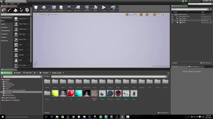This screenshot has width=213, height=119.
Task: Open the viewport options arrow menu
Action: point(35,15)
